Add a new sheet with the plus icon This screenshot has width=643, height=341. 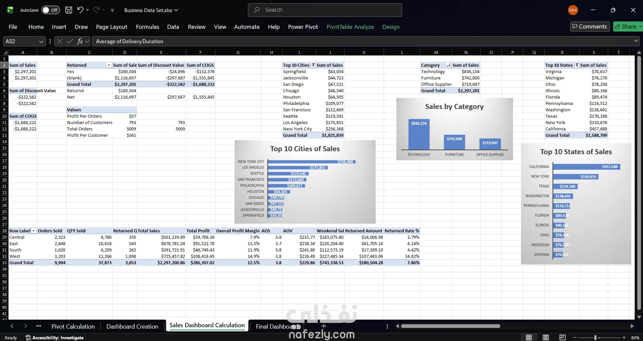click(x=324, y=326)
